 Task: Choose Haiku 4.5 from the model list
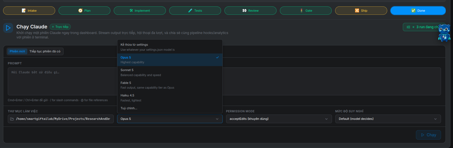point(170,98)
